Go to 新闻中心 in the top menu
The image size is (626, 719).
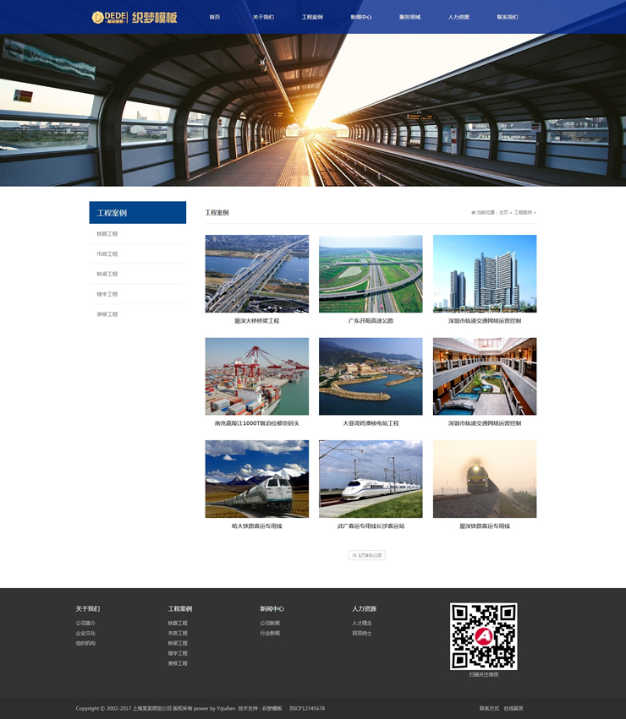[360, 17]
